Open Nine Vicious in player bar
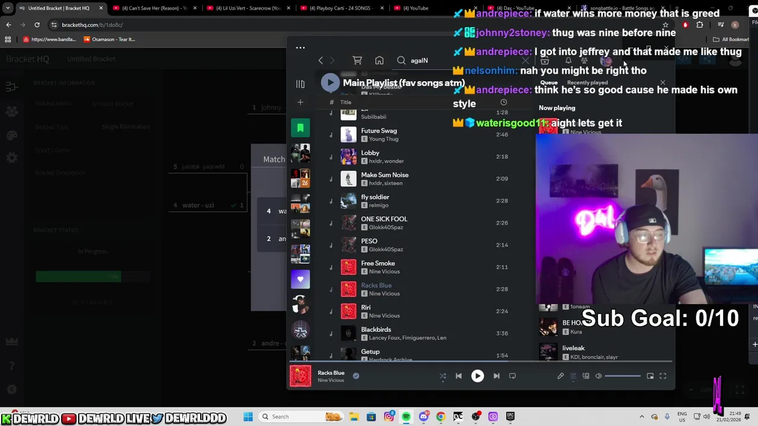758x426 pixels. [330, 380]
